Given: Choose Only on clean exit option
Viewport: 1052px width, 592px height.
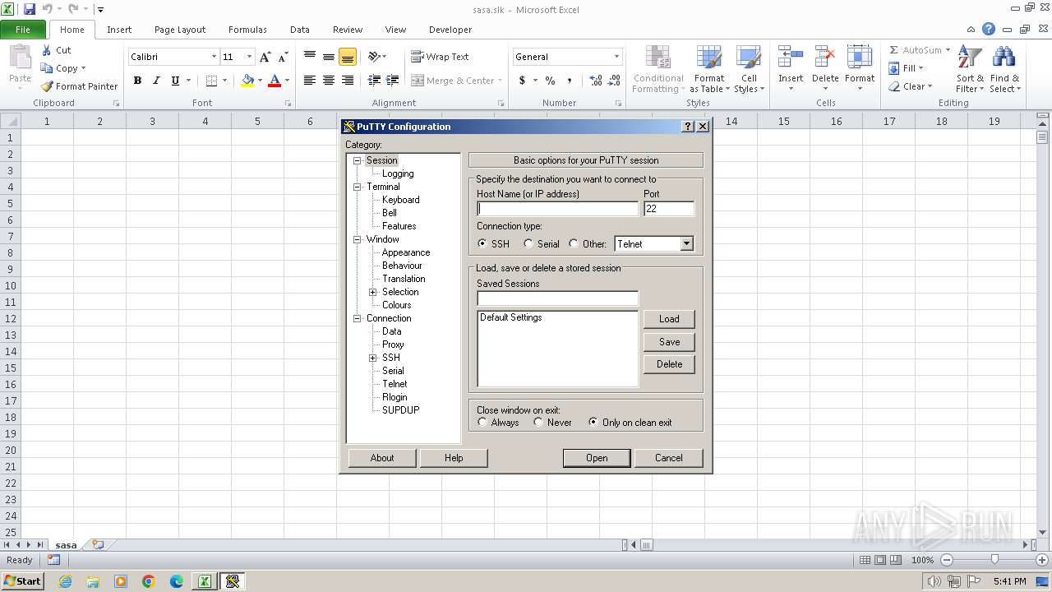Looking at the screenshot, I should coord(593,423).
